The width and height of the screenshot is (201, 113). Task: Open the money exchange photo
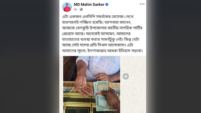(92, 85)
